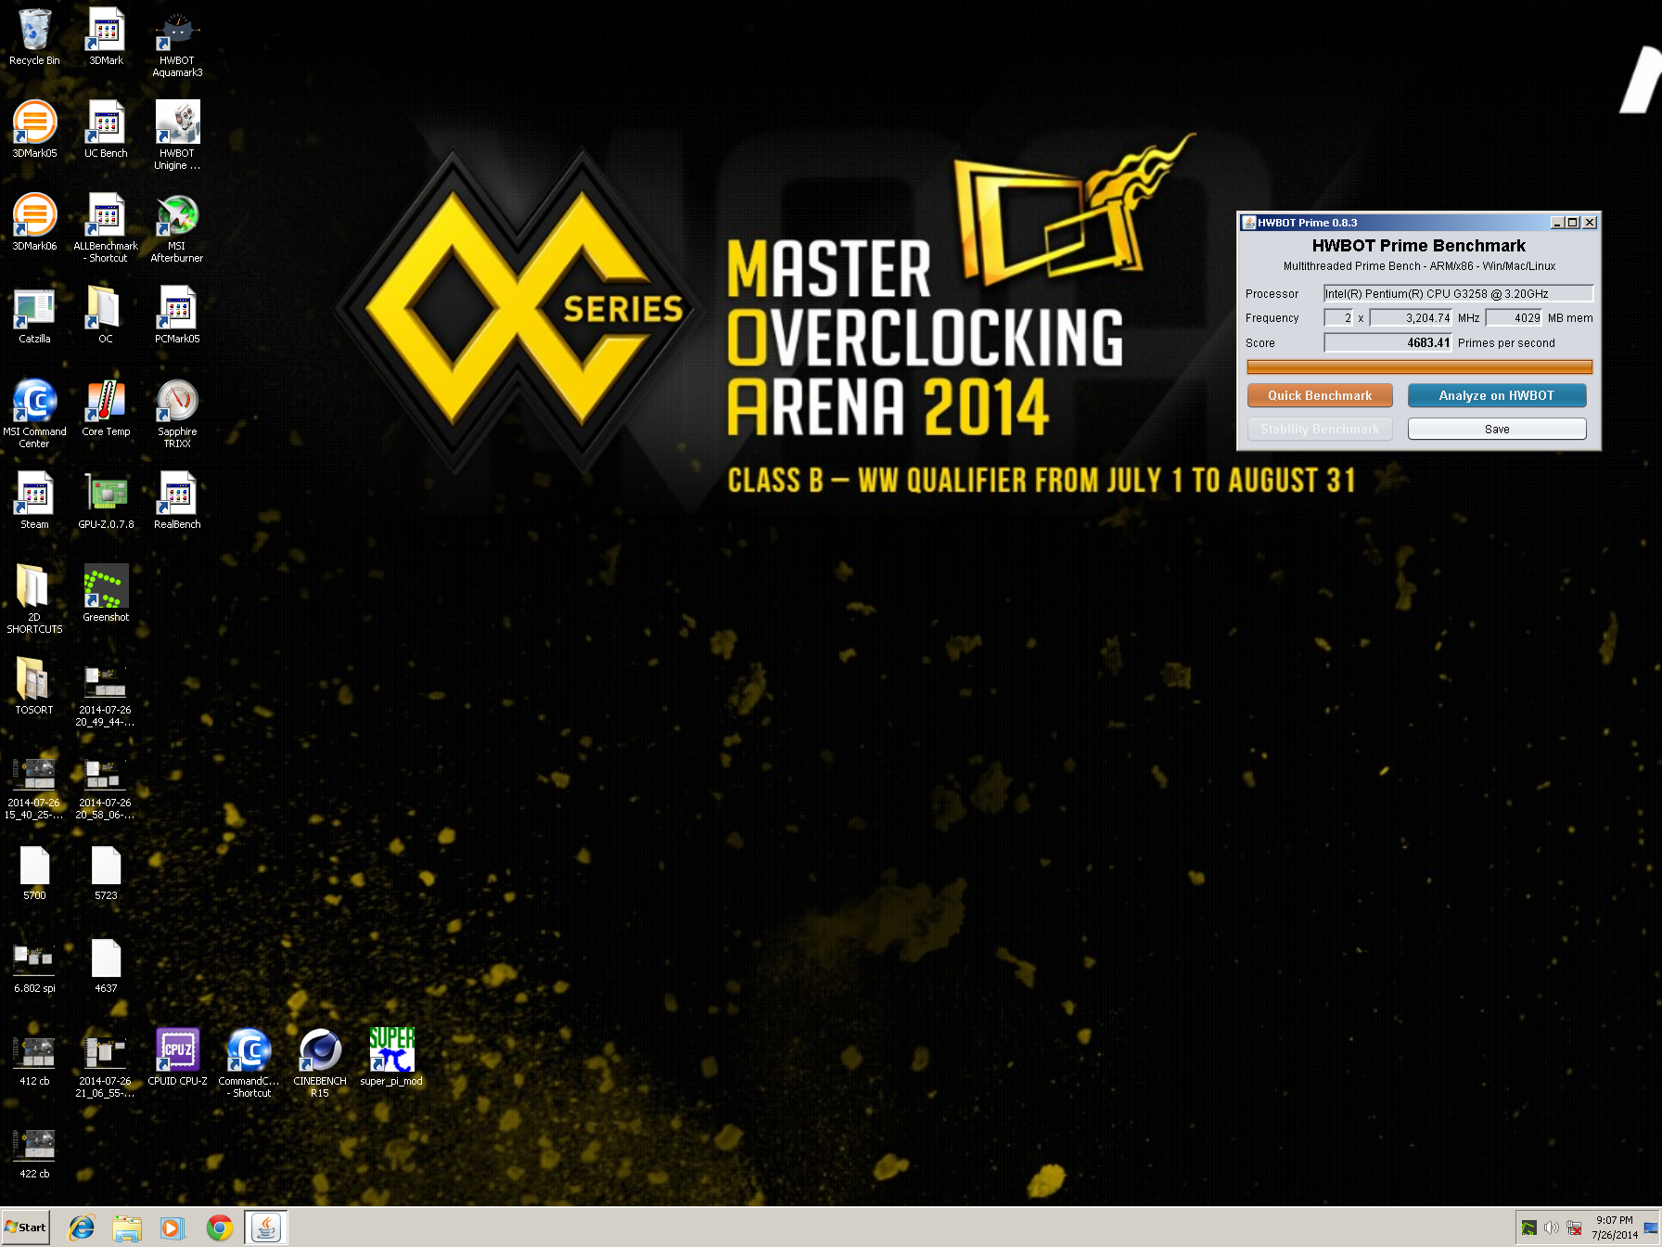The width and height of the screenshot is (1662, 1247).
Task: Click Analyze on HWBOT button
Action: click(1497, 395)
